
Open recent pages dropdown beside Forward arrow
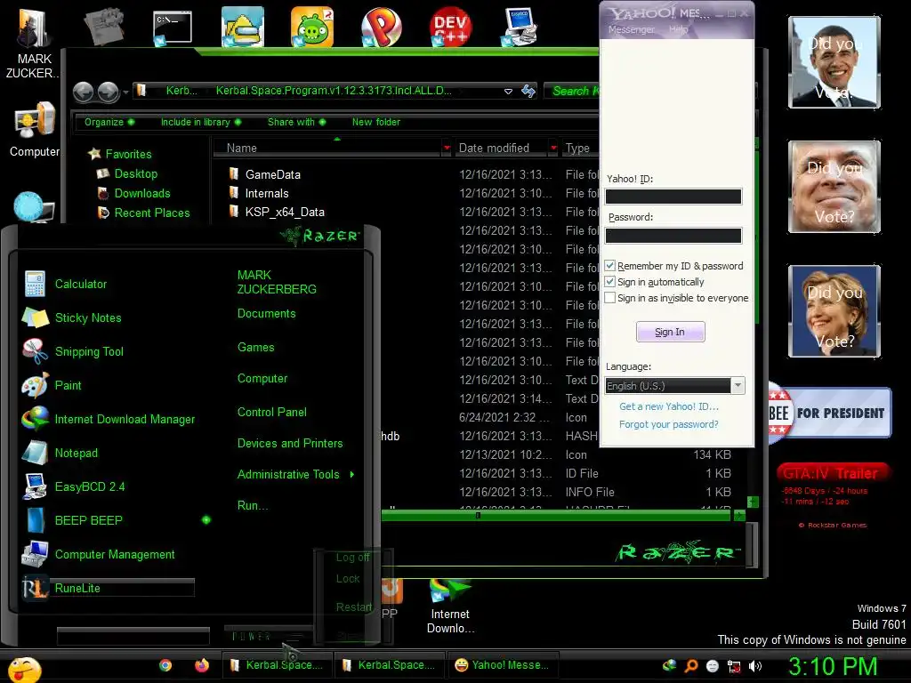[x=125, y=92]
